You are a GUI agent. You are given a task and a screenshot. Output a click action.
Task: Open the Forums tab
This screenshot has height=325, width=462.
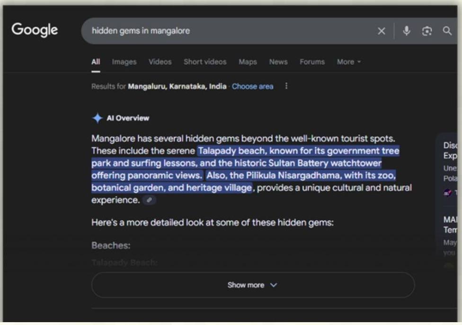312,62
